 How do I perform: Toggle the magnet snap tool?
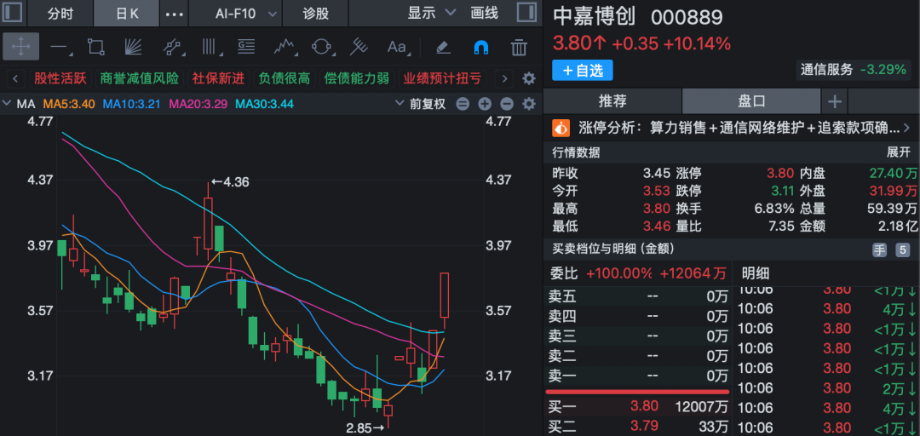(480, 47)
